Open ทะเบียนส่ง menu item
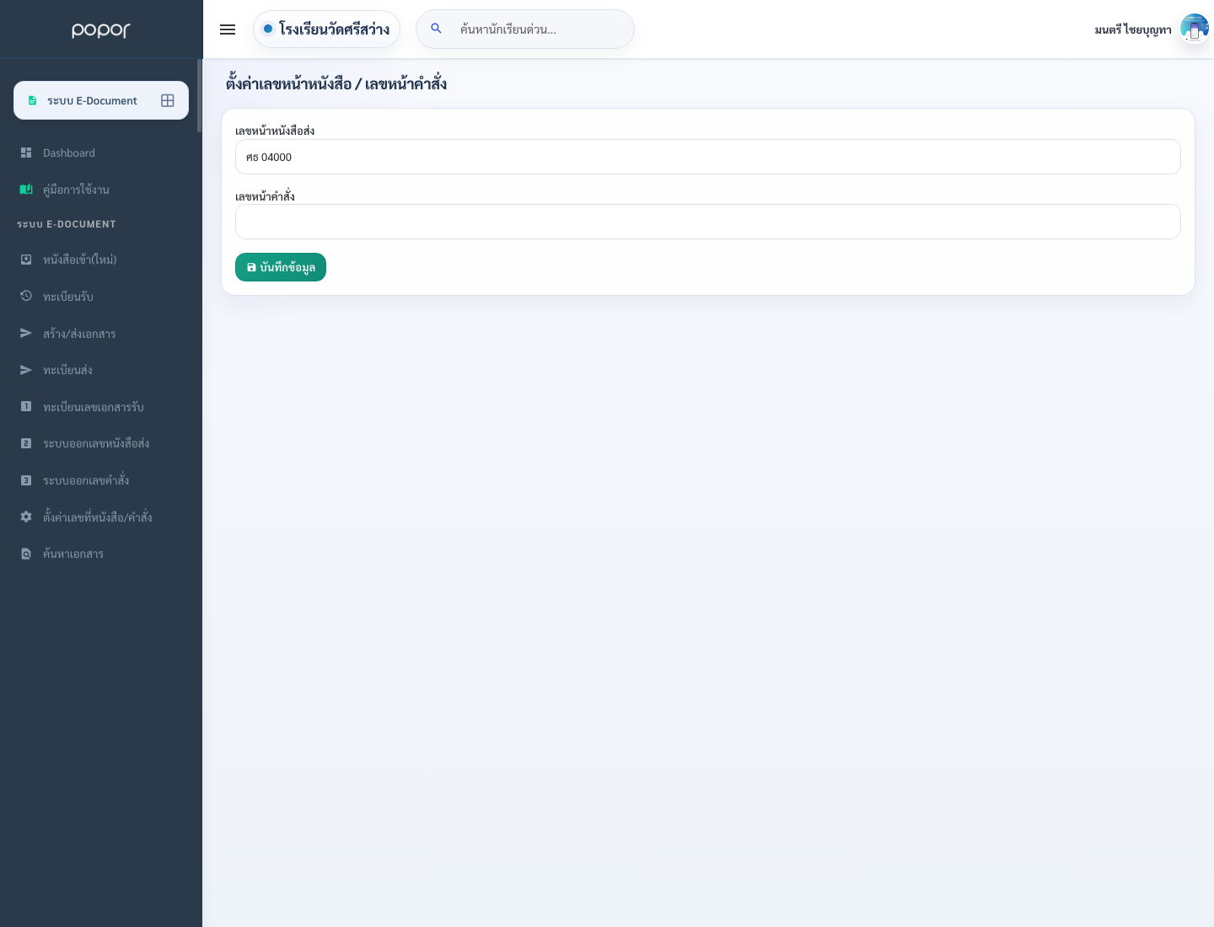This screenshot has height=927, width=1214. pyautogui.click(x=101, y=370)
